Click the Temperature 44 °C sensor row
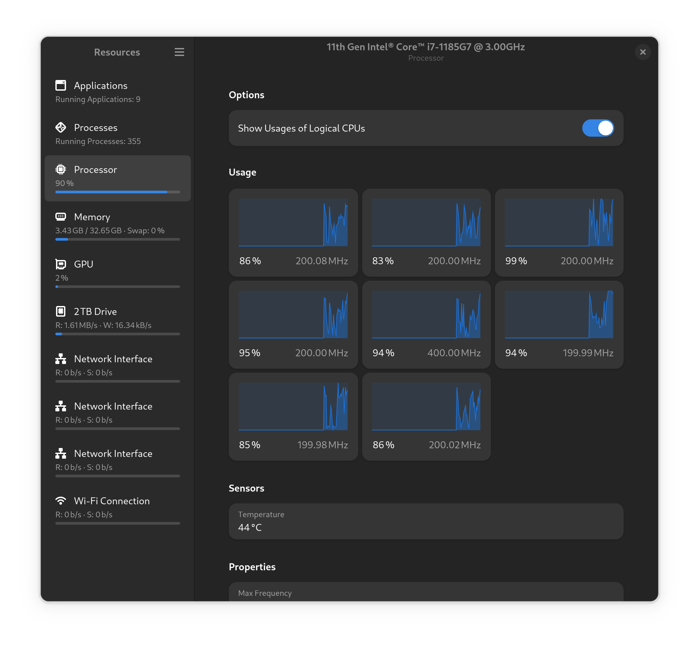The image size is (699, 646). [426, 521]
